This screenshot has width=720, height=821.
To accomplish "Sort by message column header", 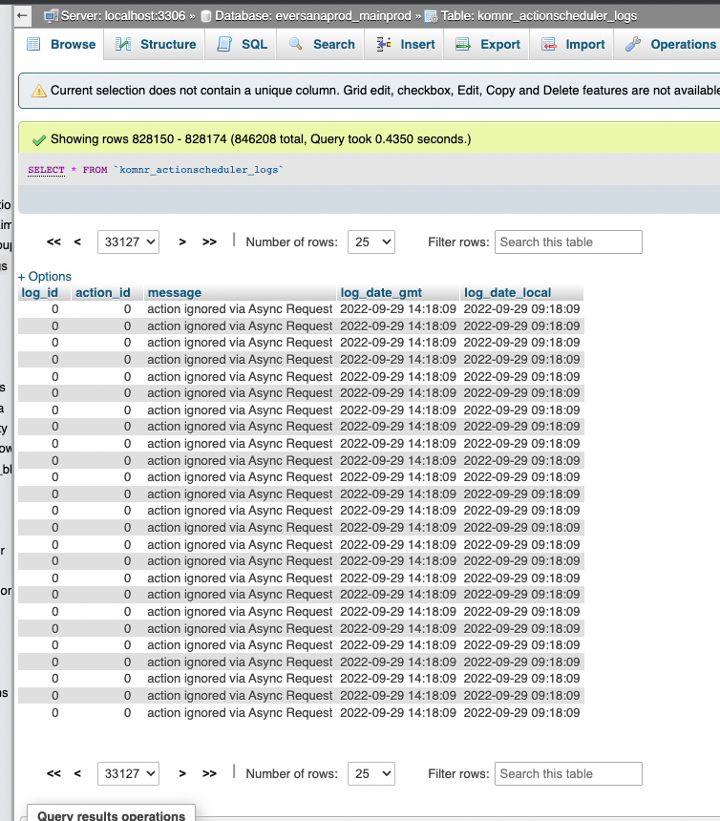I will (175, 293).
